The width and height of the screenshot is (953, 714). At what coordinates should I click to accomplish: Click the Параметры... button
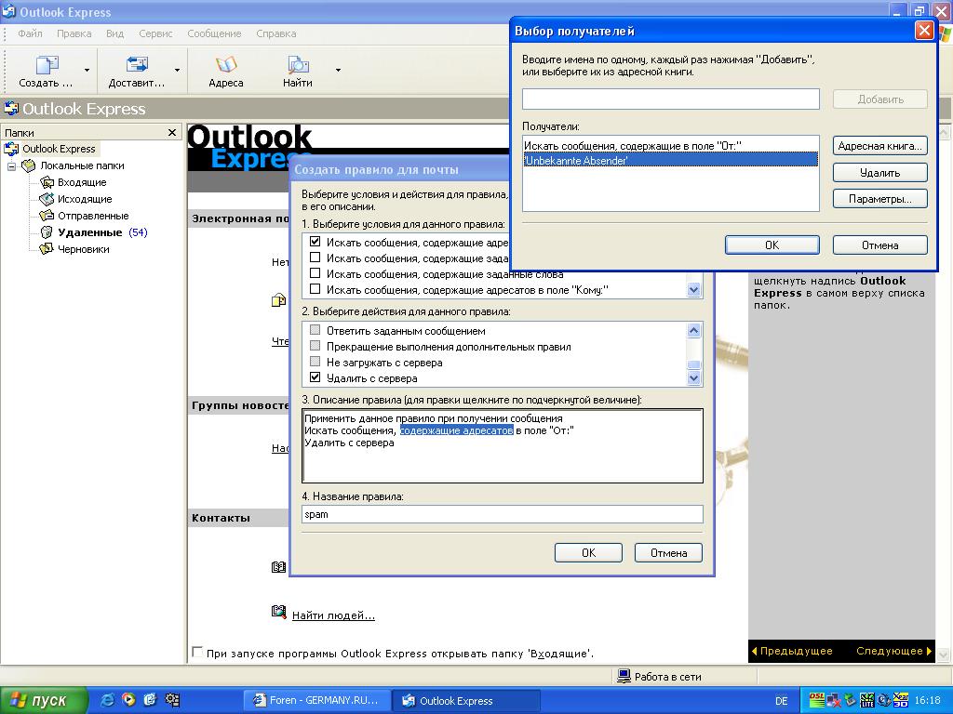point(879,199)
